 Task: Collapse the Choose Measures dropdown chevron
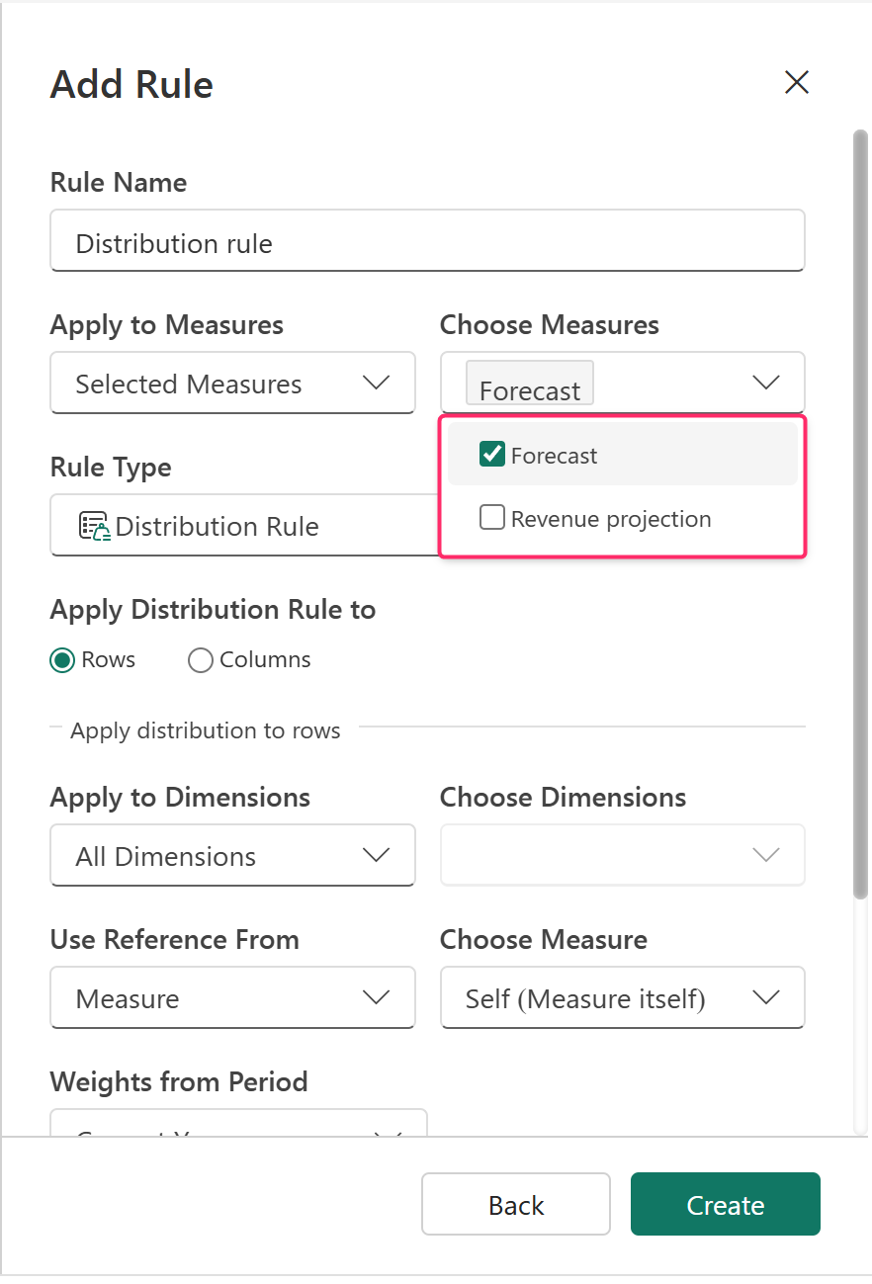pyautogui.click(x=766, y=383)
